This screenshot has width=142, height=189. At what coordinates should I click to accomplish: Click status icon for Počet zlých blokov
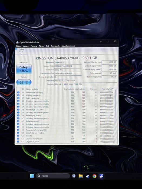[x=18, y=116]
